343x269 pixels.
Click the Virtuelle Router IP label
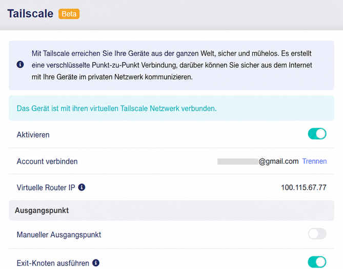[46, 188]
